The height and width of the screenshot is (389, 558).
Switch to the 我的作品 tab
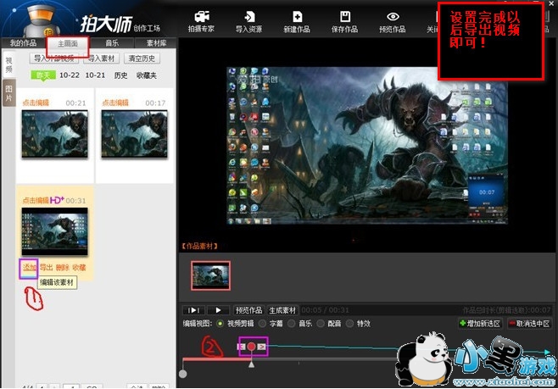[24, 42]
